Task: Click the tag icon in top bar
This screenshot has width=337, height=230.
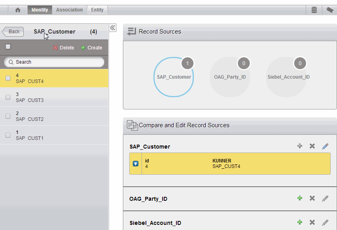Action: coord(329,10)
